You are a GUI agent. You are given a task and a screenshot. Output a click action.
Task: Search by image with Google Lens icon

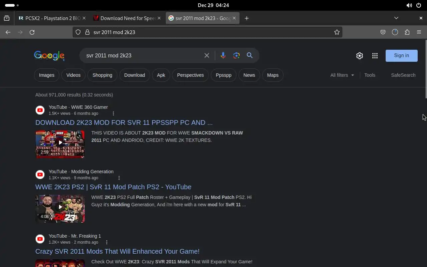pos(237,55)
